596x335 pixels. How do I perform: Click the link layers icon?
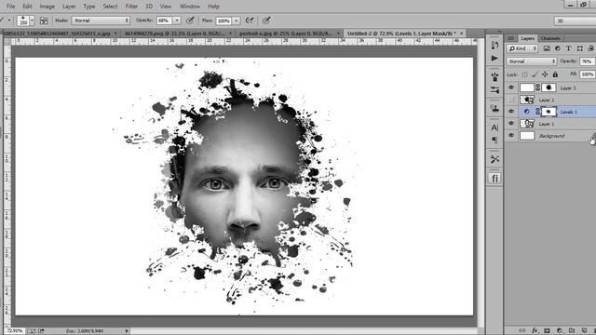[522, 330]
